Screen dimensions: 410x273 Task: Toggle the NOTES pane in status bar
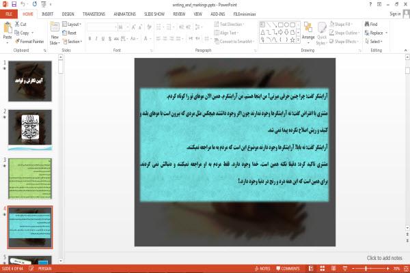coord(262,268)
